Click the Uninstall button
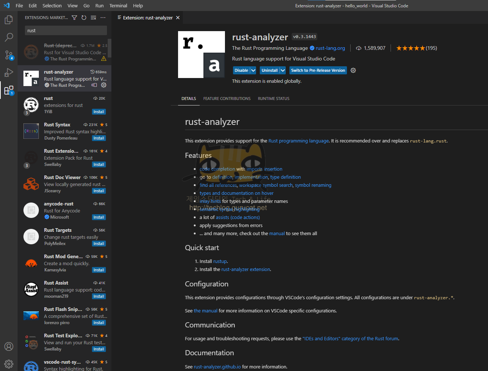Screen dimensions: 488x371 tap(270, 70)
